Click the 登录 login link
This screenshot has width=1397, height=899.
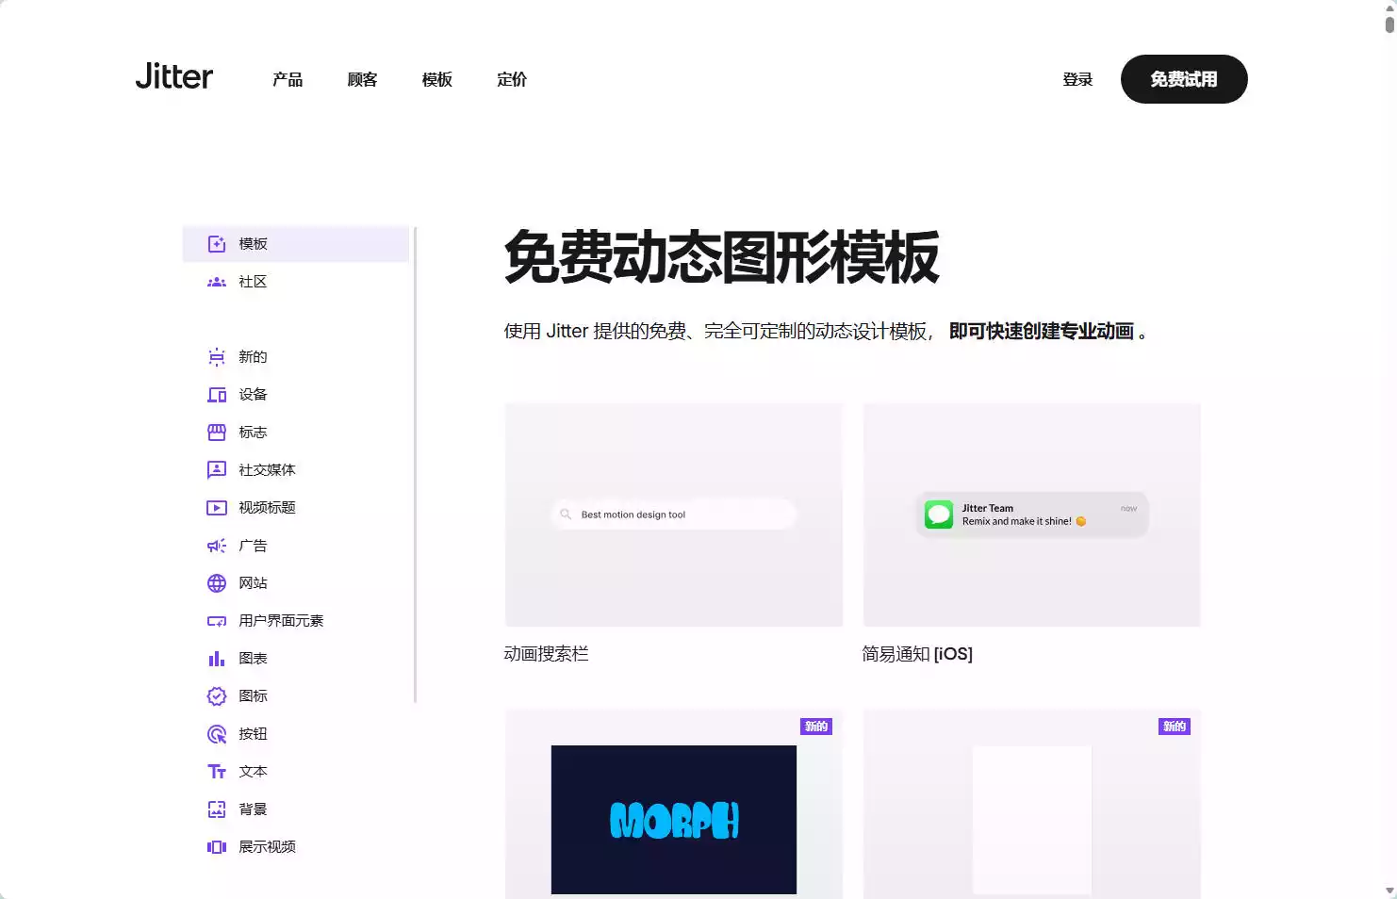point(1077,79)
